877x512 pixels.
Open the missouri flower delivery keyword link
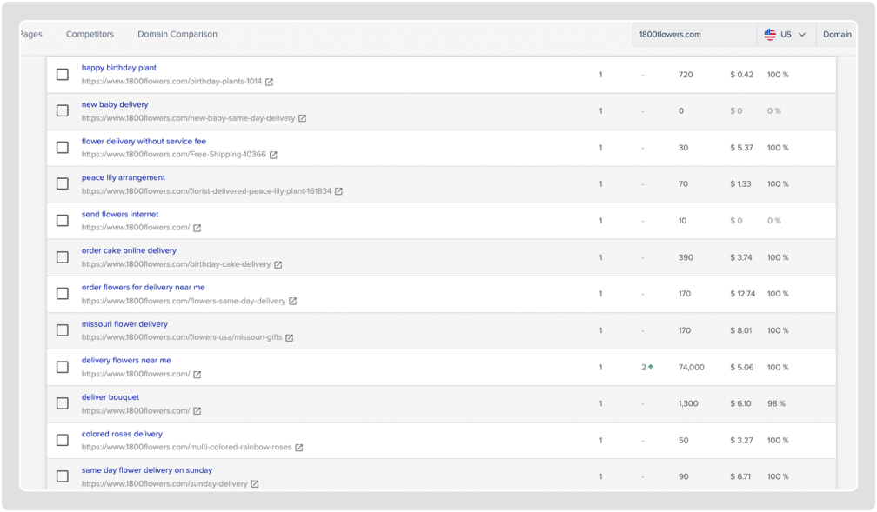click(124, 324)
